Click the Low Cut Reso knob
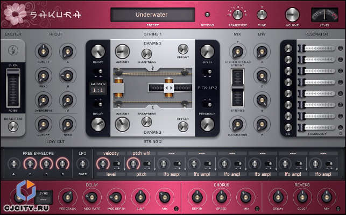 pos(68,124)
